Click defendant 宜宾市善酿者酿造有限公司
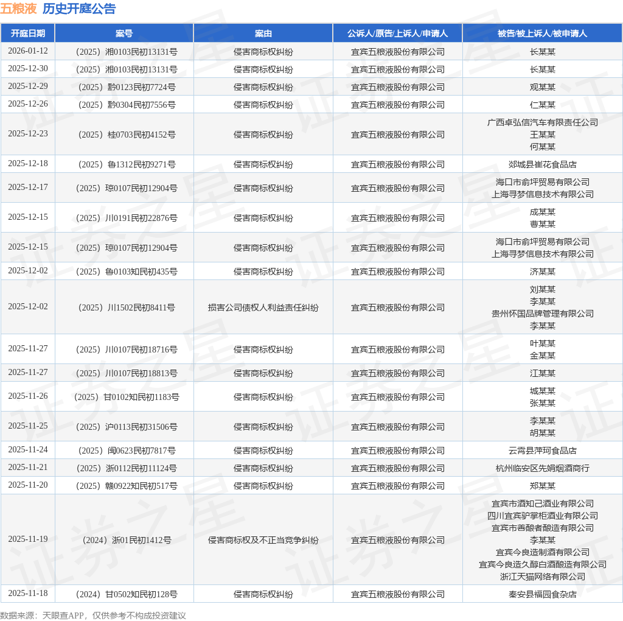 [x=542, y=528]
